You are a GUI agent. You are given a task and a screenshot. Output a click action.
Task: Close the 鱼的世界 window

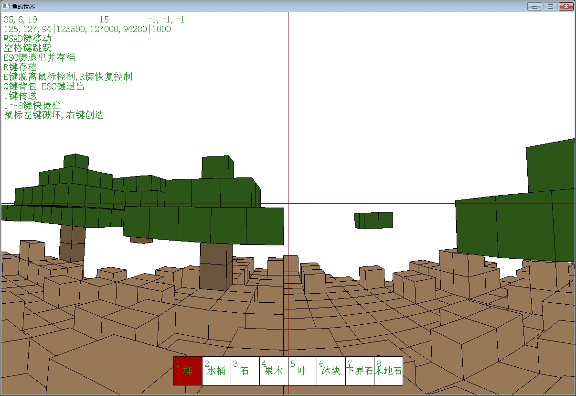coord(565,6)
